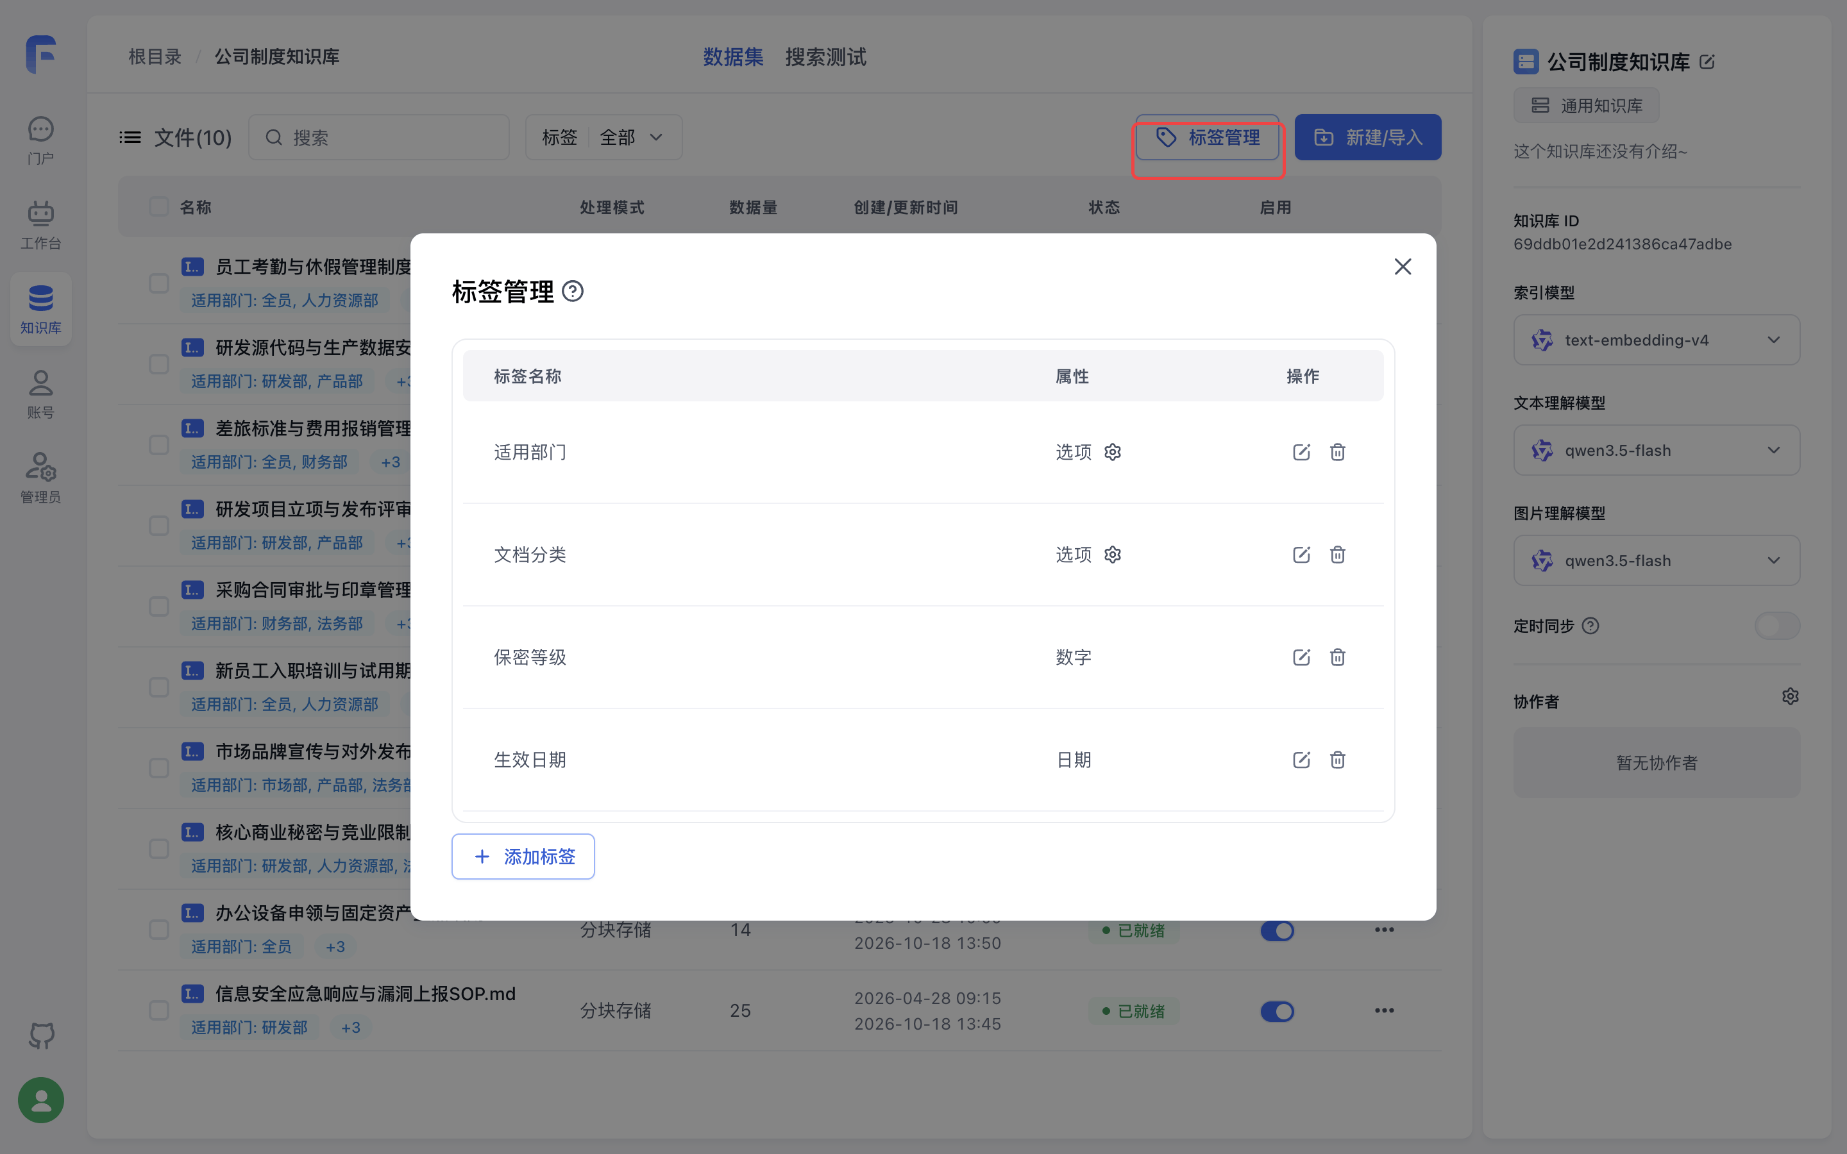Open option settings for 文档分类

point(1113,555)
